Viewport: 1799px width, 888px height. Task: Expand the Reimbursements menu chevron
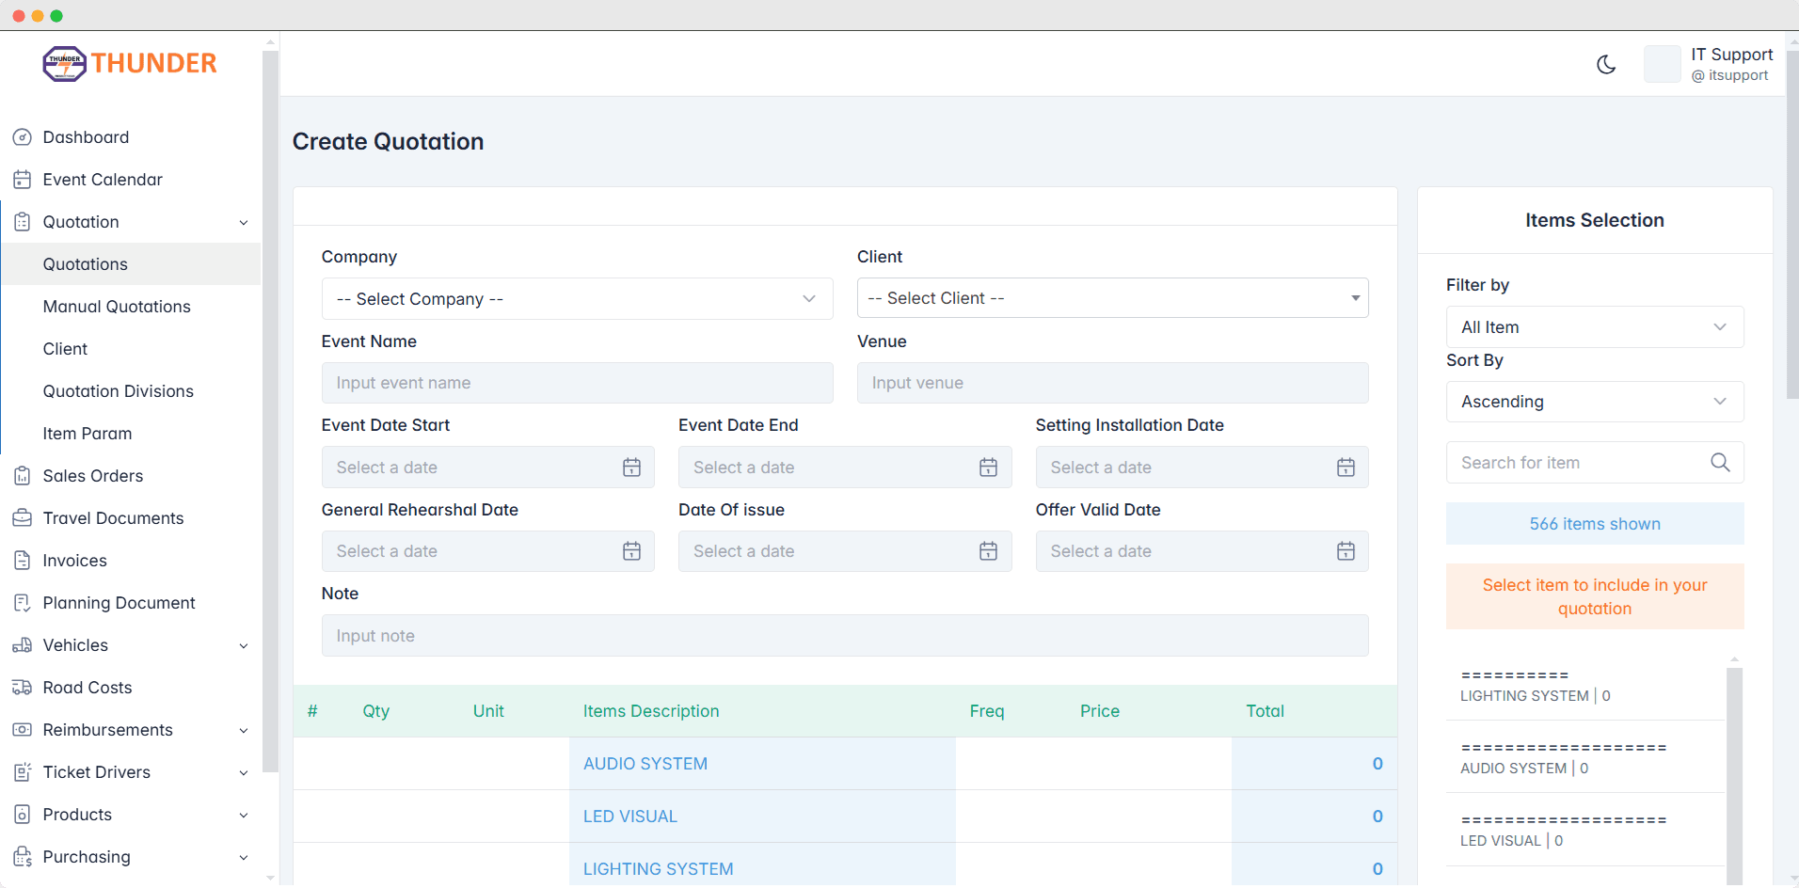tap(244, 731)
